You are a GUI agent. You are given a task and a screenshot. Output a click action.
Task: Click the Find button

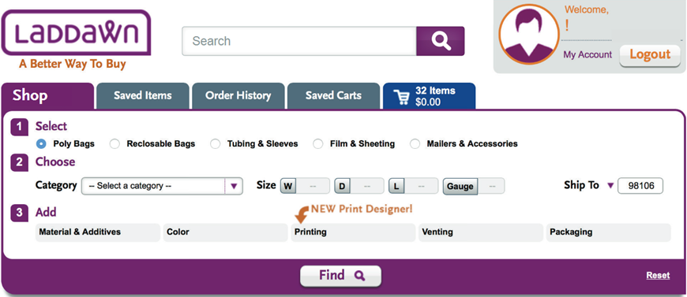(x=340, y=276)
